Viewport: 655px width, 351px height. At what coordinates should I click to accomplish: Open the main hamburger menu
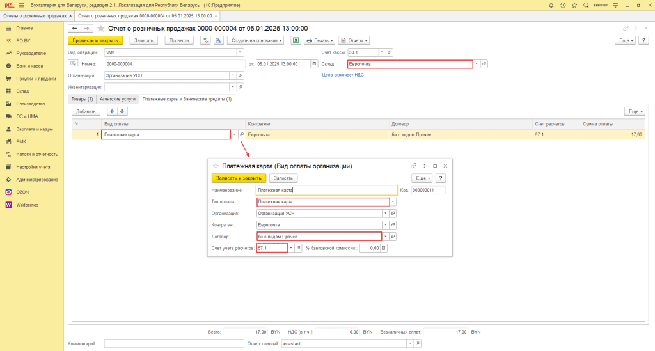[21, 5]
